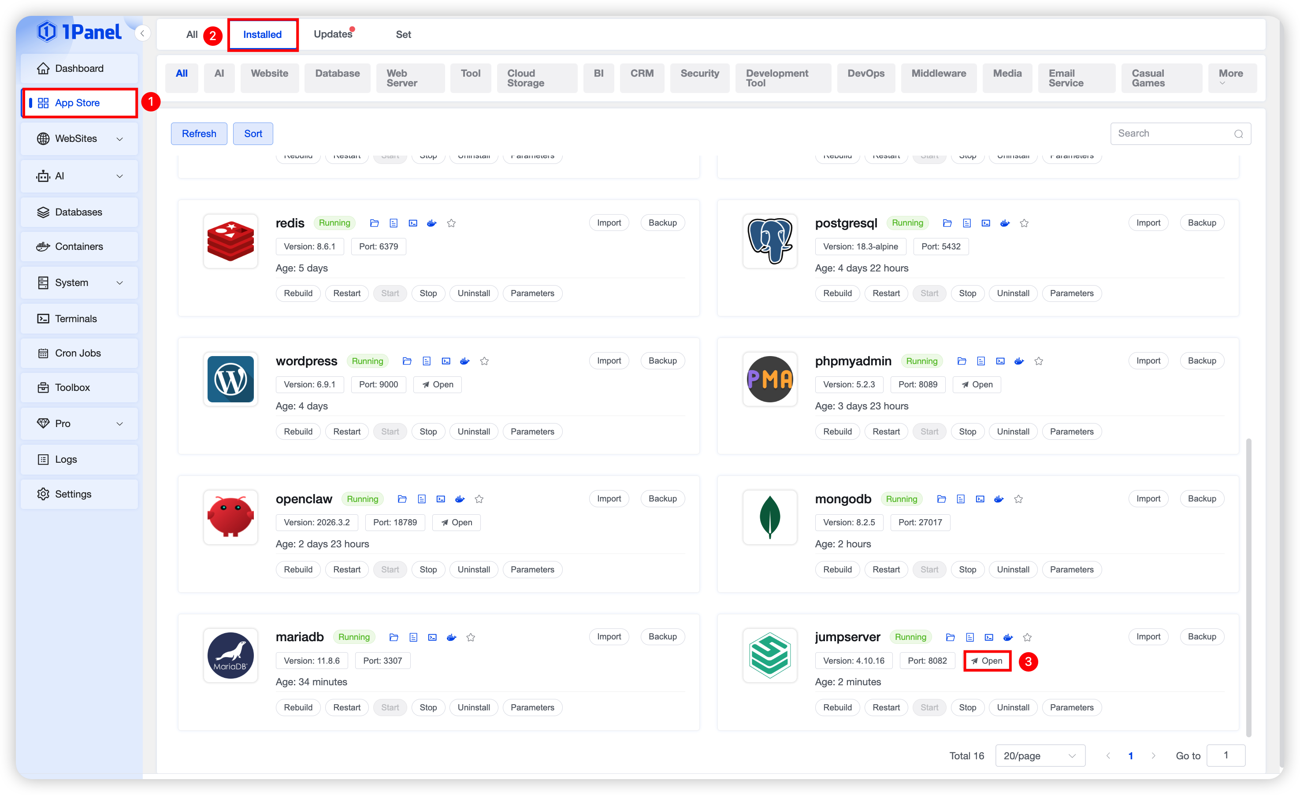Click the 1Panel logo
The image size is (1300, 795).
point(79,32)
